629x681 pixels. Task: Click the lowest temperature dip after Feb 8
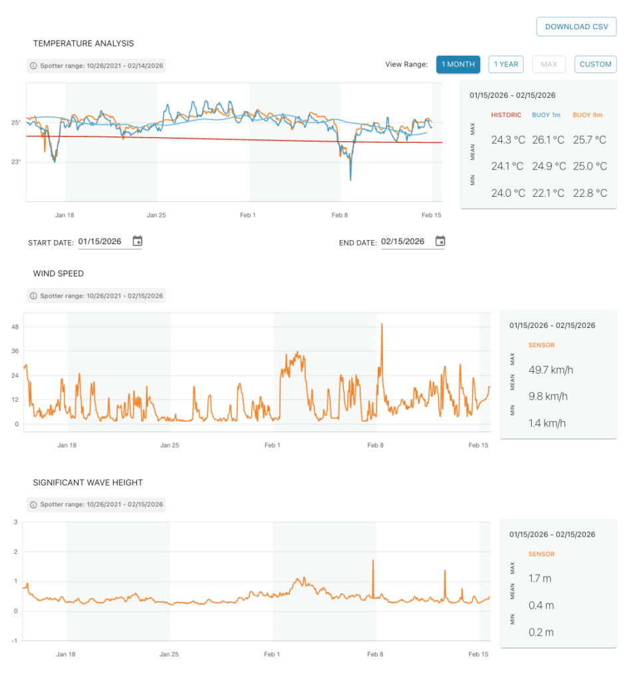[350, 180]
